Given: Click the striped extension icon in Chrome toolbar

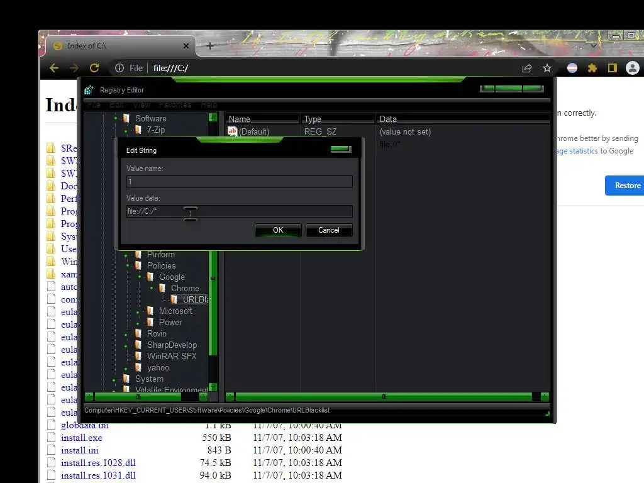Looking at the screenshot, I should coord(572,68).
